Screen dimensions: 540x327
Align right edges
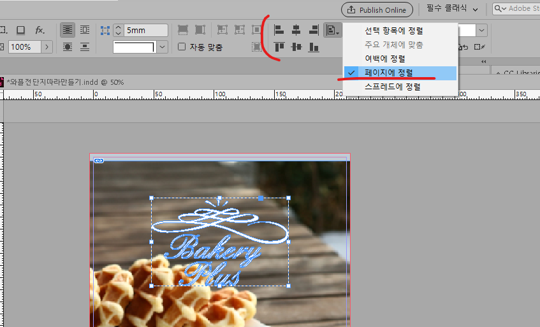[314, 30]
